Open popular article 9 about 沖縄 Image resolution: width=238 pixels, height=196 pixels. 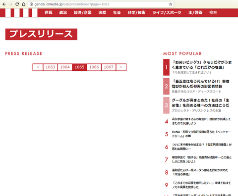point(201,185)
